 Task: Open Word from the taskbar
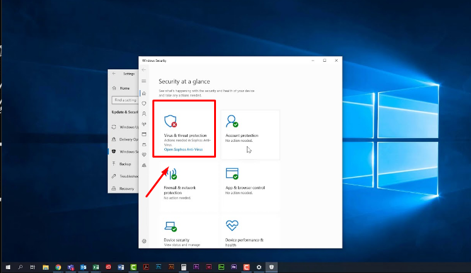[121, 267]
